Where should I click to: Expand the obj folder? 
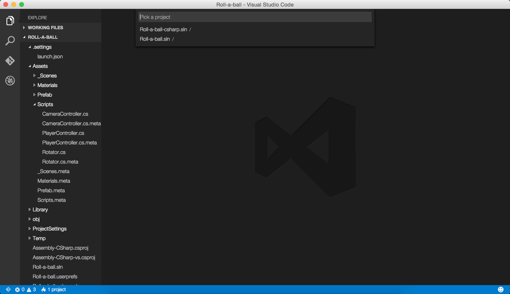[x=61, y=219]
